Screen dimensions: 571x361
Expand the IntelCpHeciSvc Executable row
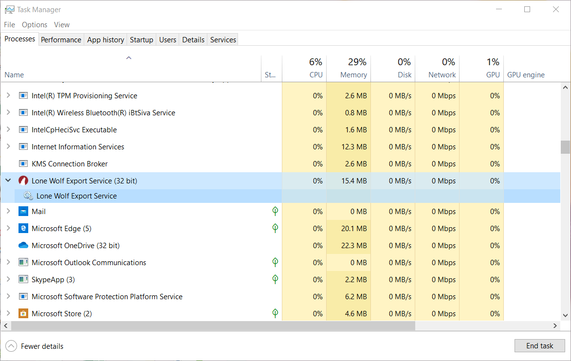(8, 129)
